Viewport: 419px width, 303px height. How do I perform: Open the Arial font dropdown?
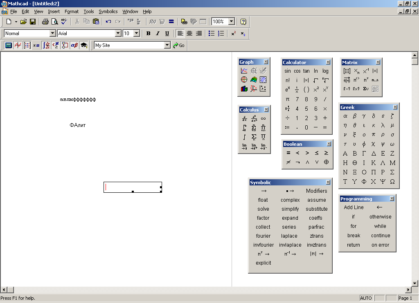(x=118, y=33)
